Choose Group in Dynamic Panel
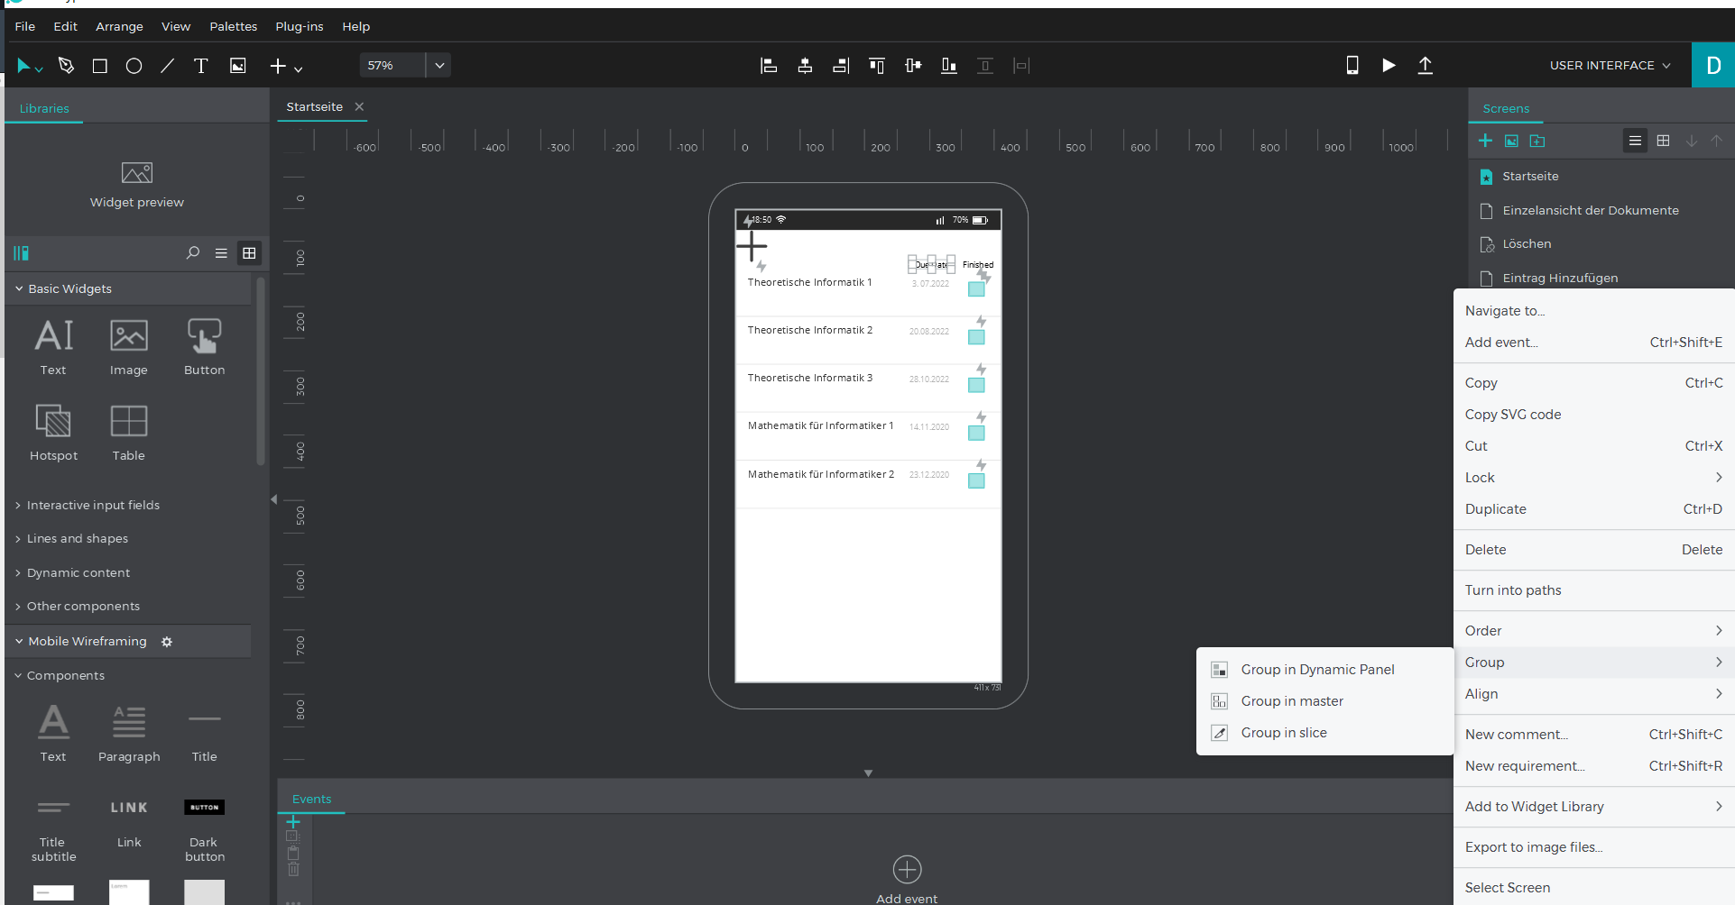Viewport: 1735px width, 905px height. (1317, 669)
